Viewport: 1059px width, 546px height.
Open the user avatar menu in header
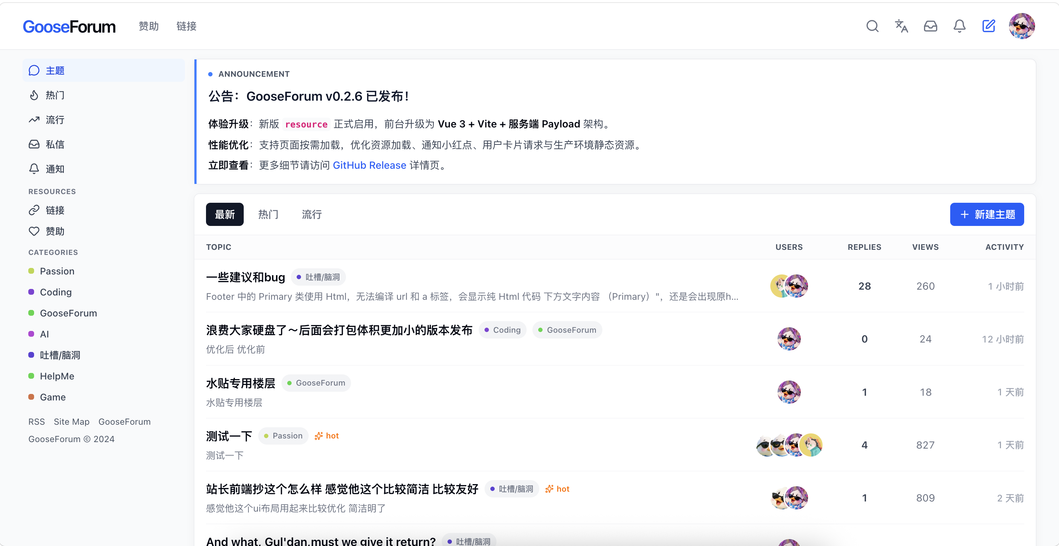pos(1022,26)
